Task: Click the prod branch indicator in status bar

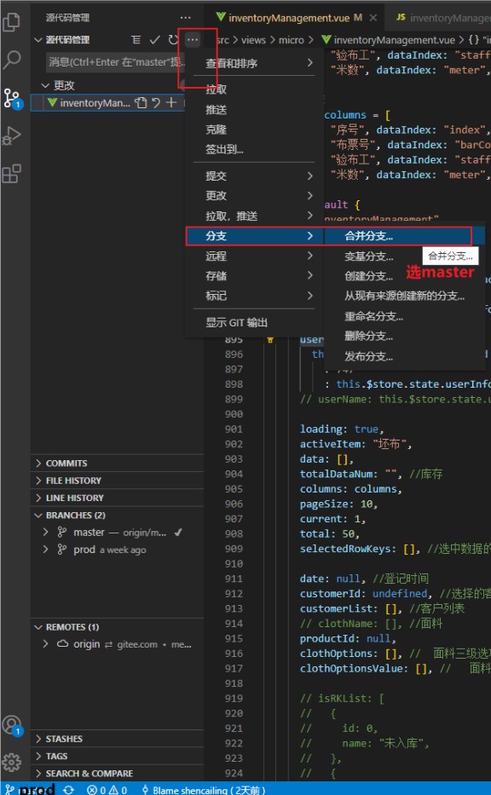Action: click(x=31, y=789)
